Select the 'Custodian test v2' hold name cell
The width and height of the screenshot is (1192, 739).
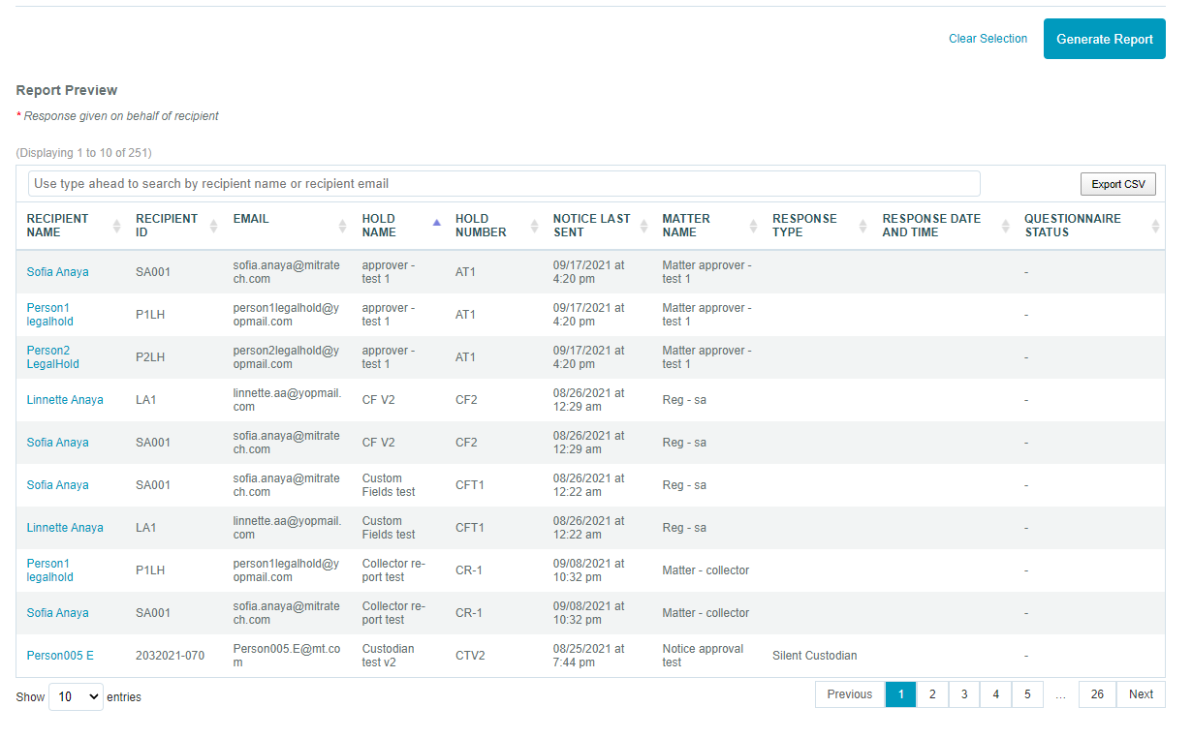(x=390, y=656)
